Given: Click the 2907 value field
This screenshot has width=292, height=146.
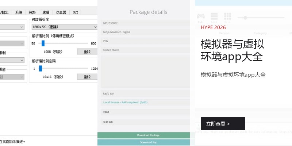Looking at the screenshot, I should (x=145, y=112).
